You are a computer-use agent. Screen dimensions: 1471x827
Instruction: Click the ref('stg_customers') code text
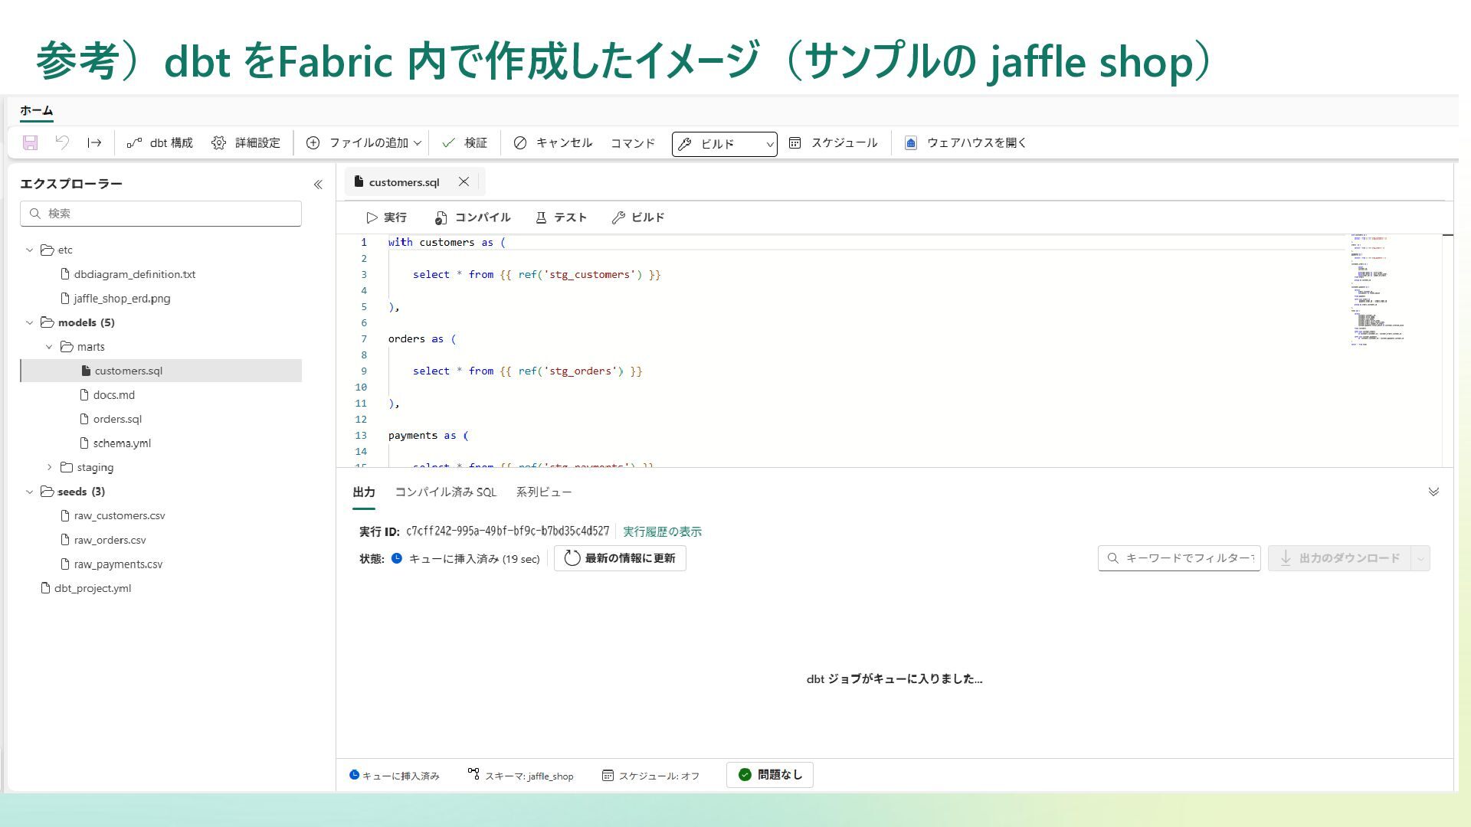581,275
